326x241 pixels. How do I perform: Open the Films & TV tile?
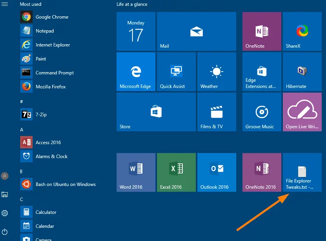217,112
